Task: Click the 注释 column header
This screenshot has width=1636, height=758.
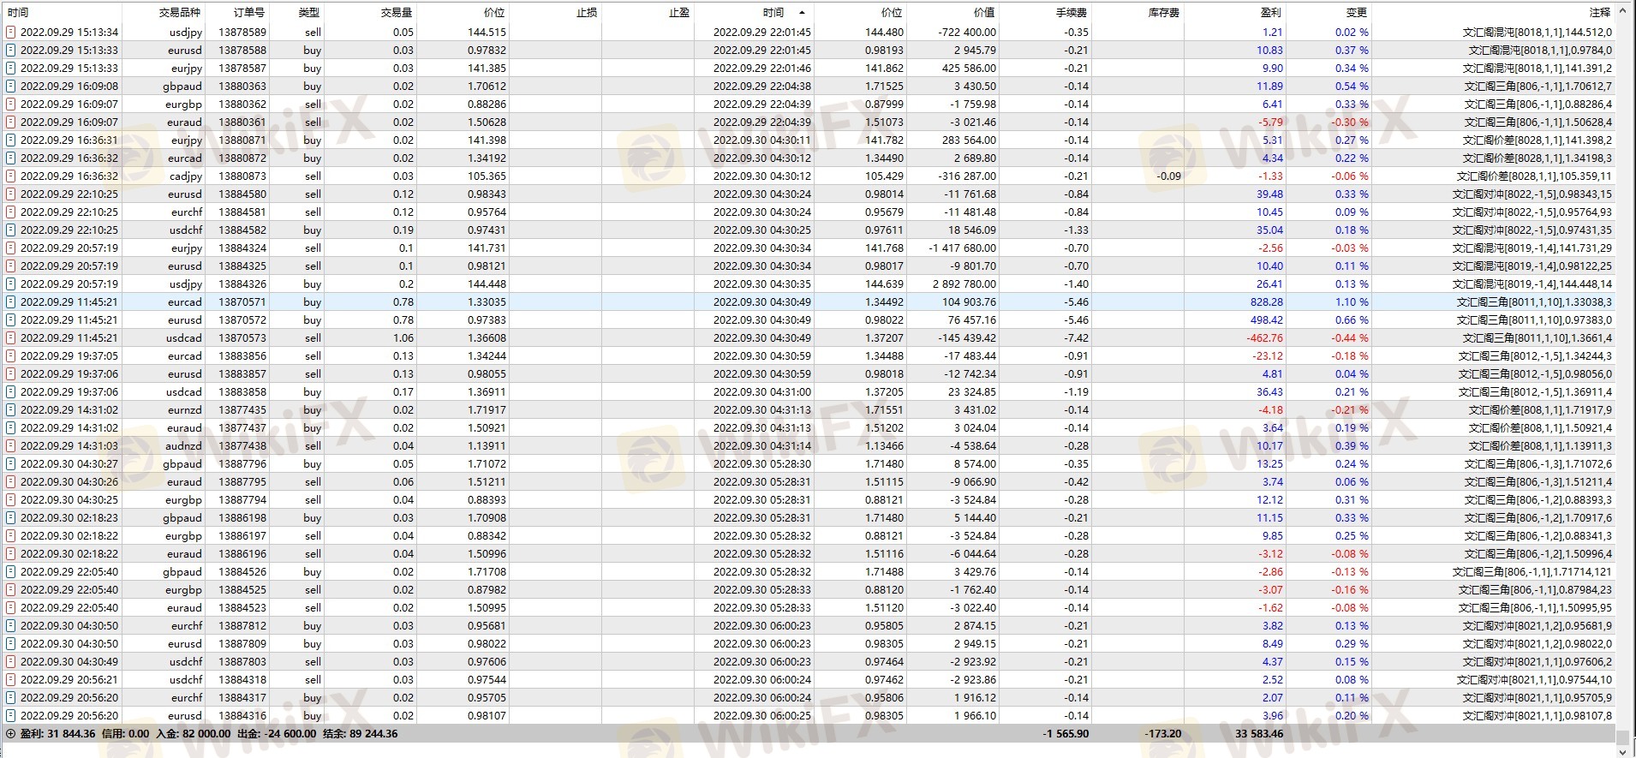Action: [x=1599, y=12]
